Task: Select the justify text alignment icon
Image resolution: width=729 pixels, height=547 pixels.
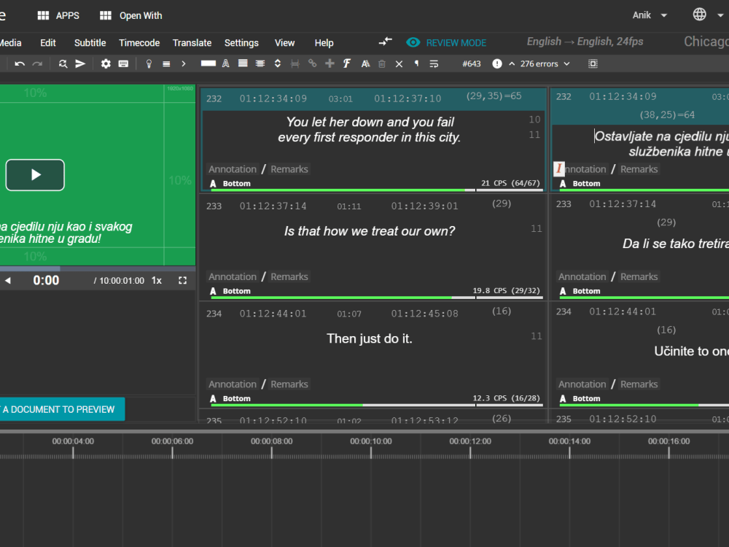Action: coord(243,63)
